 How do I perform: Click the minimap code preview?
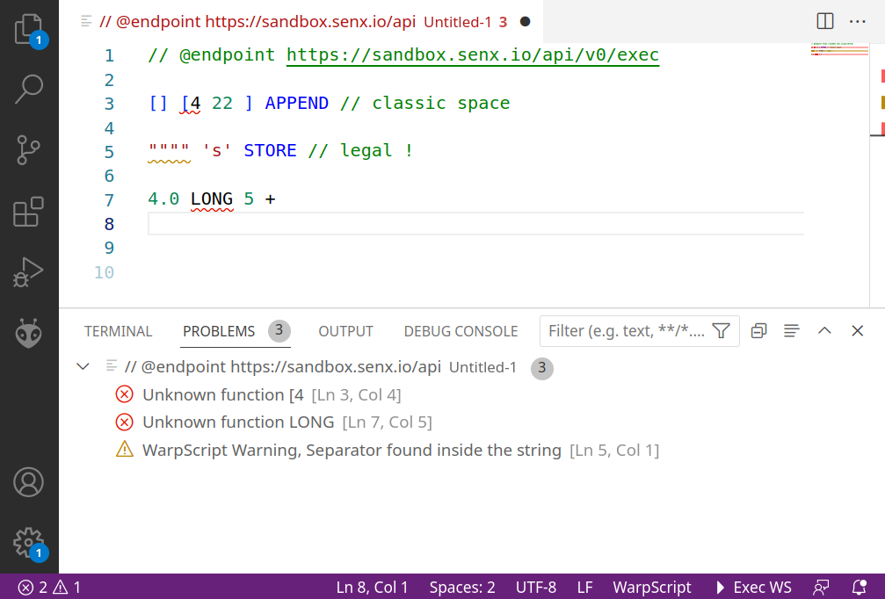pos(839,49)
